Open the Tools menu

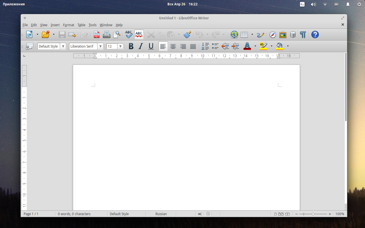coord(92,25)
